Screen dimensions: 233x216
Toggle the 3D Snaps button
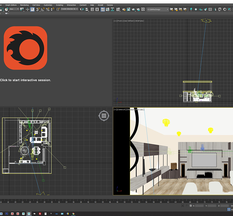(38, 9)
